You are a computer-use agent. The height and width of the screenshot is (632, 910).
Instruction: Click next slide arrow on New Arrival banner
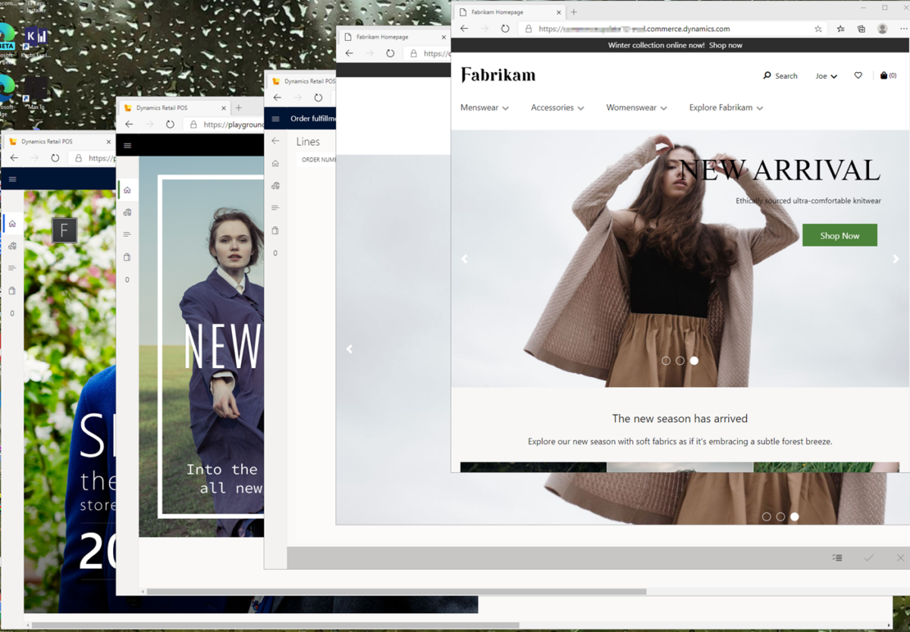(x=895, y=259)
